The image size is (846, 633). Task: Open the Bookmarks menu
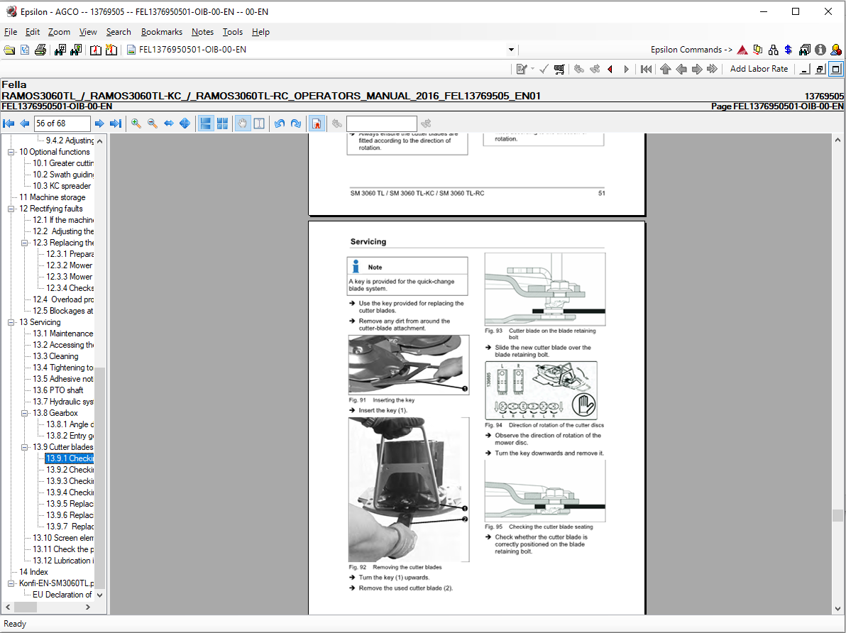[162, 32]
